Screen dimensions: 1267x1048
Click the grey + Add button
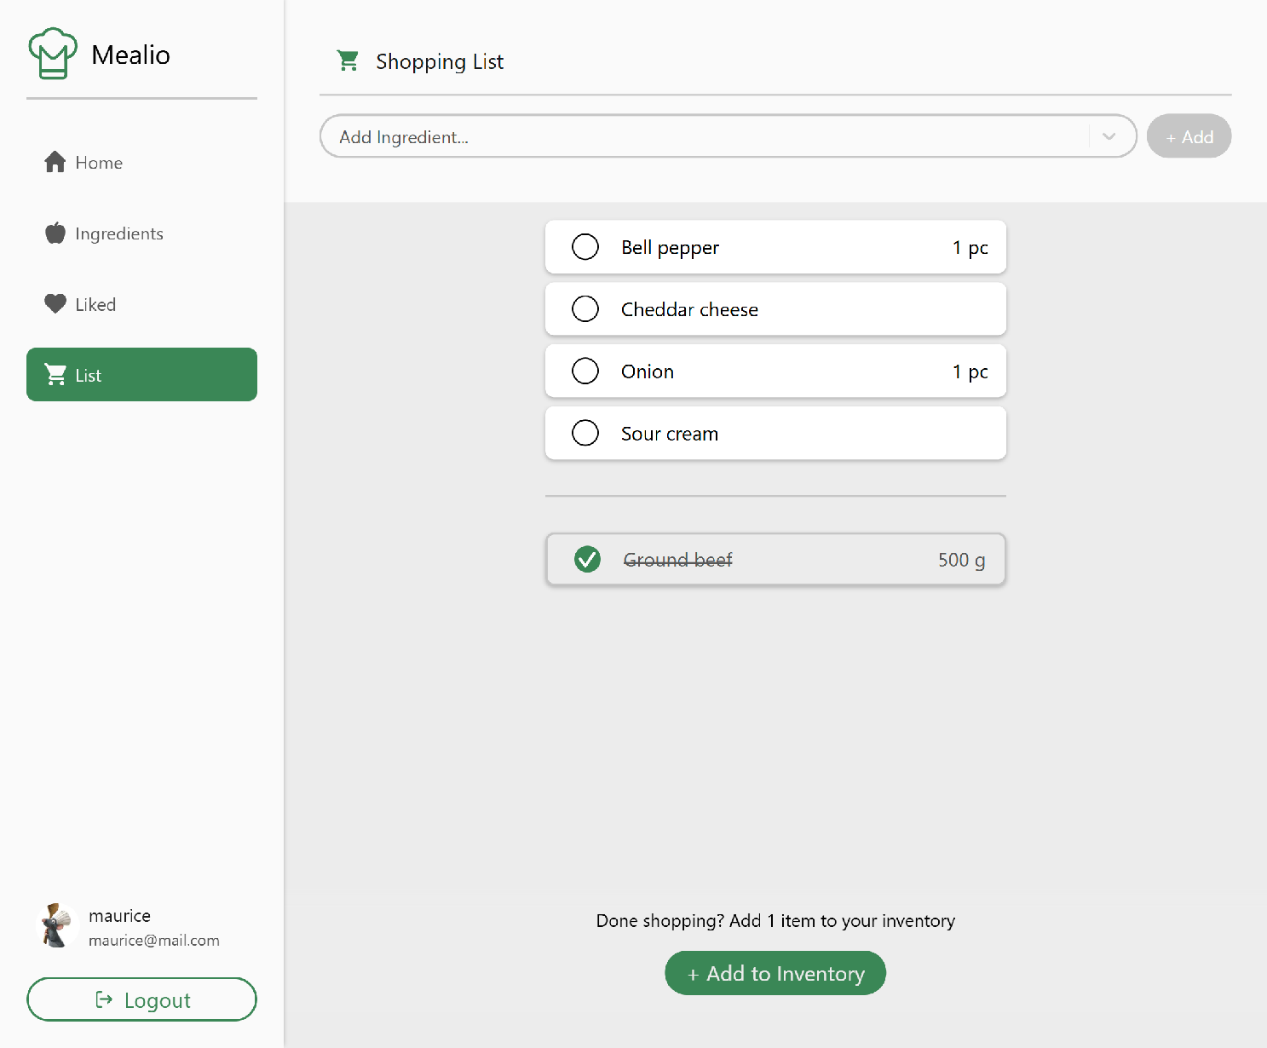[x=1189, y=136]
